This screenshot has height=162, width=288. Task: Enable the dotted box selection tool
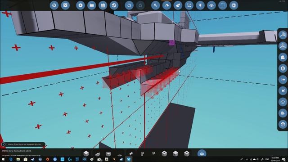(223, 5)
